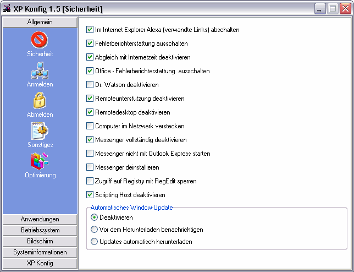Screen dimensions: 354x272
Task: Select the Anmelden network icon
Action: (x=40, y=70)
